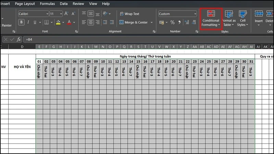Viewport: 274px width, 154px height.
Task: Click the increase indent icon
Action: [x=112, y=22]
